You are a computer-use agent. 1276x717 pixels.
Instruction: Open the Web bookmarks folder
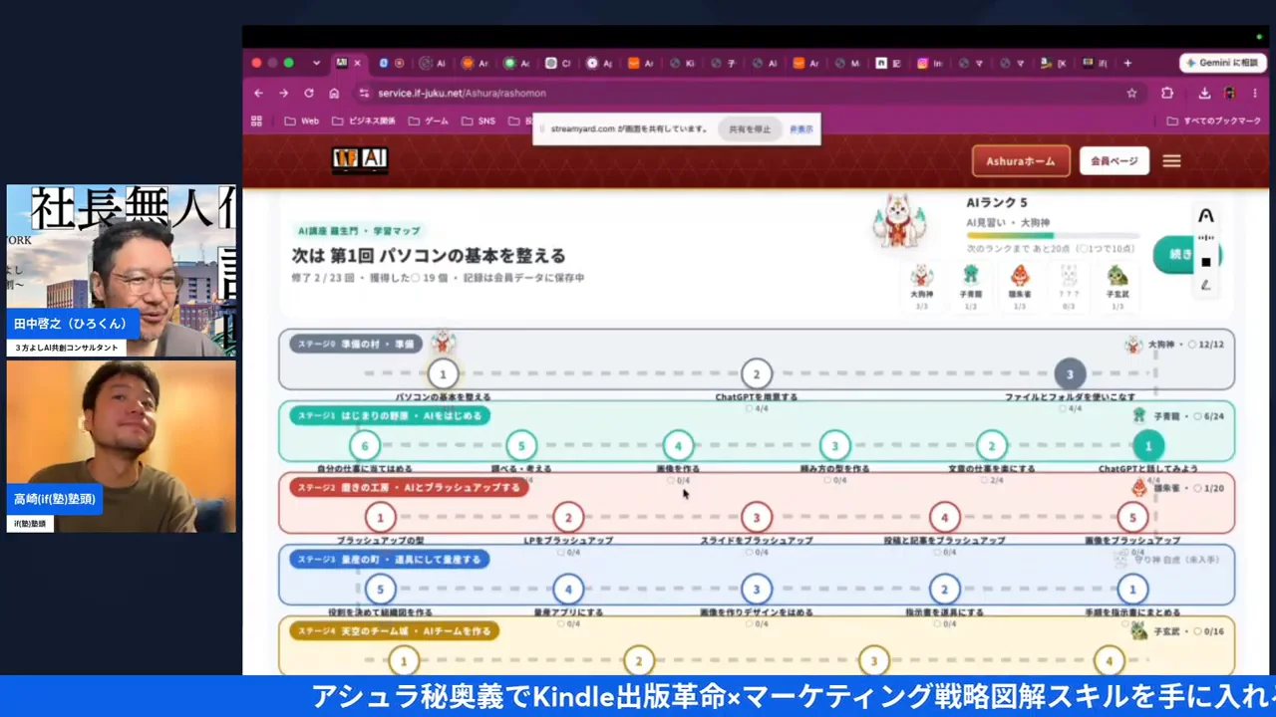coord(301,120)
